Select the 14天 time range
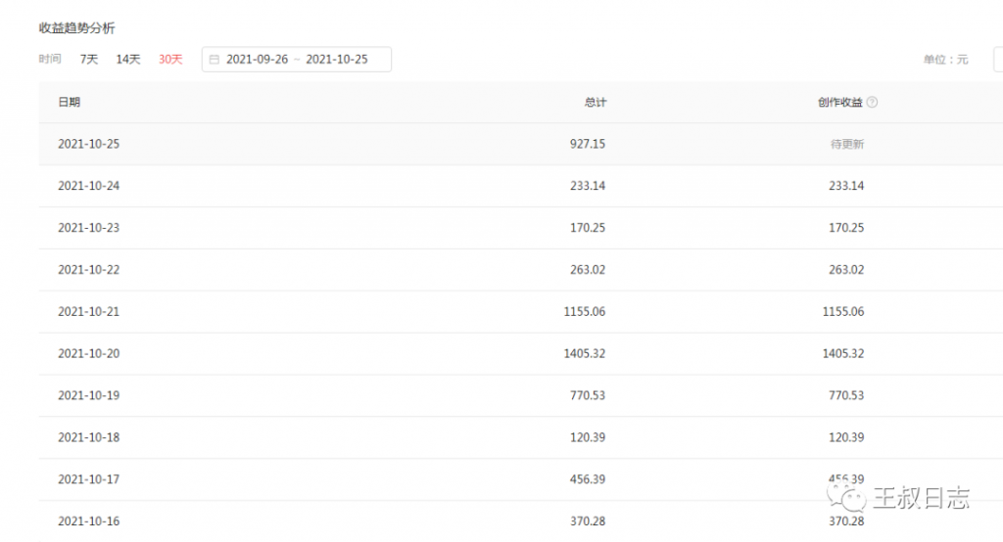The width and height of the screenshot is (1003, 542). 128,60
